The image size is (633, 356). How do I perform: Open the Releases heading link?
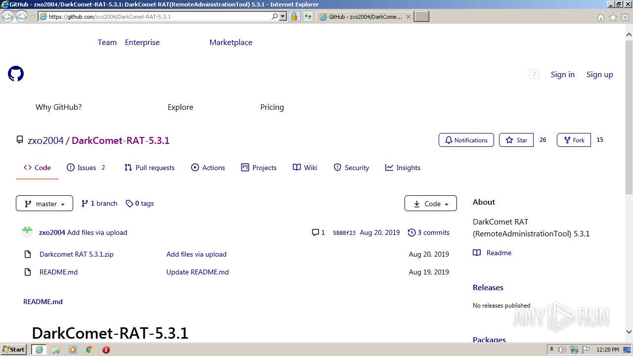click(488, 287)
